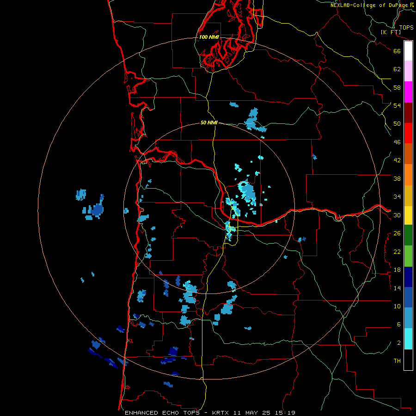Viewport: 416px width, 416px height.
Task: Click the 30 legend value
Action: (x=397, y=215)
